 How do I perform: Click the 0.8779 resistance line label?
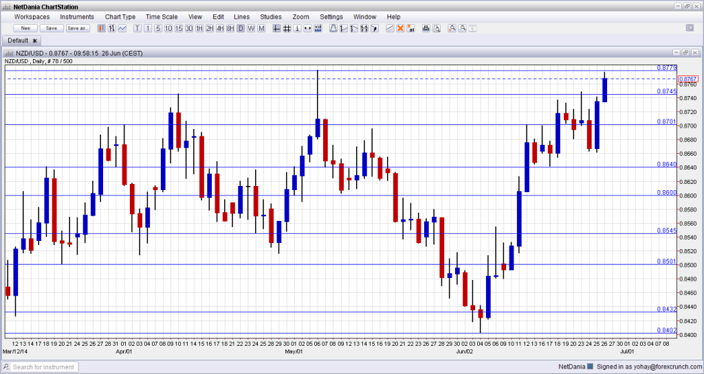point(666,68)
